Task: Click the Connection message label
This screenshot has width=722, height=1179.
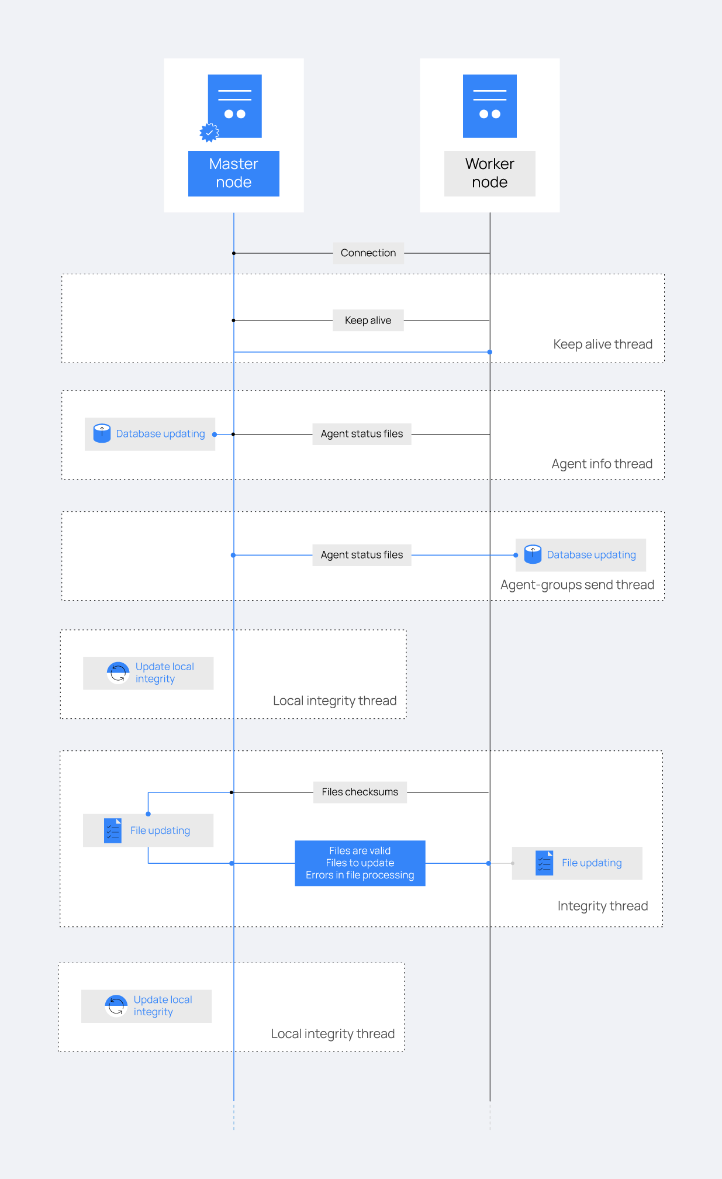Action: coord(368,253)
